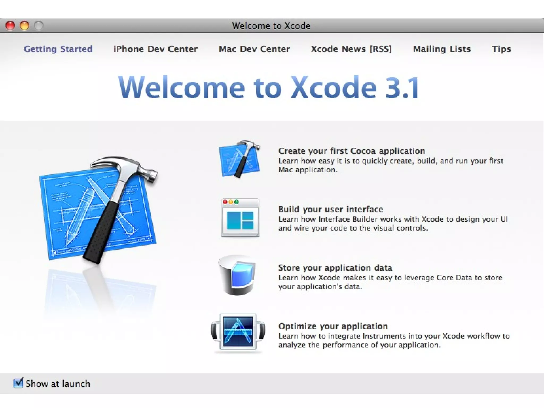Toggle the Show at launch checkbox
This screenshot has height=408, width=544.
pyautogui.click(x=18, y=383)
